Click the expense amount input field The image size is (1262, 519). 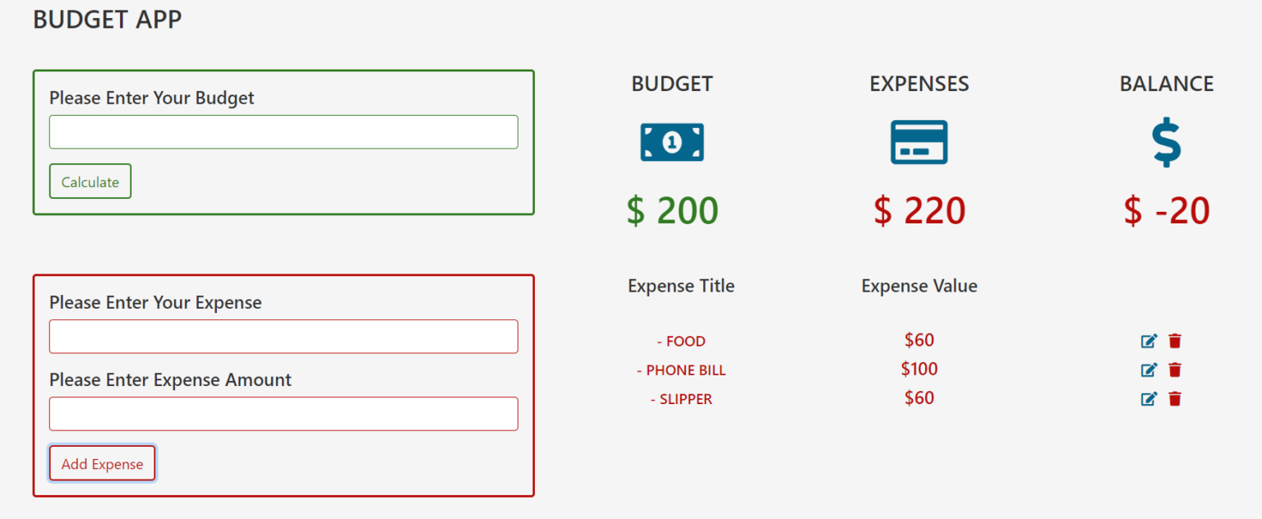(283, 414)
